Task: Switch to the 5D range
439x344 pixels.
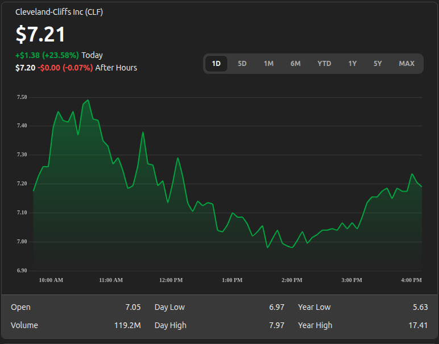Action: [242, 64]
